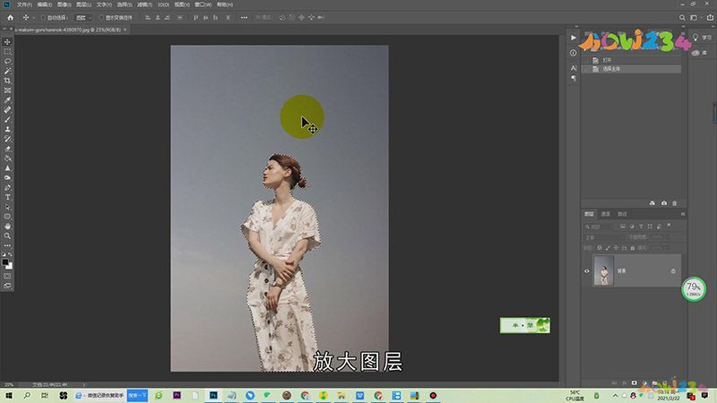This screenshot has height=403, width=717.
Task: Select the Lasso tool
Action: coord(7,61)
